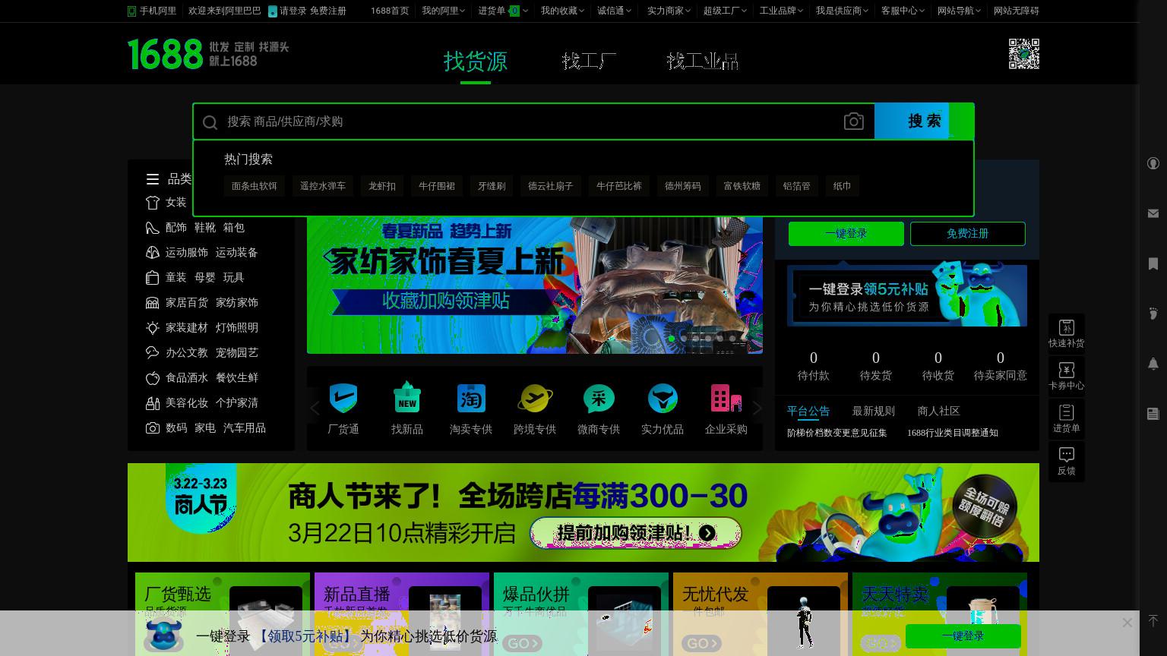Image resolution: width=1167 pixels, height=656 pixels.
Task: Expand 客服中心 dropdown
Action: tap(903, 11)
